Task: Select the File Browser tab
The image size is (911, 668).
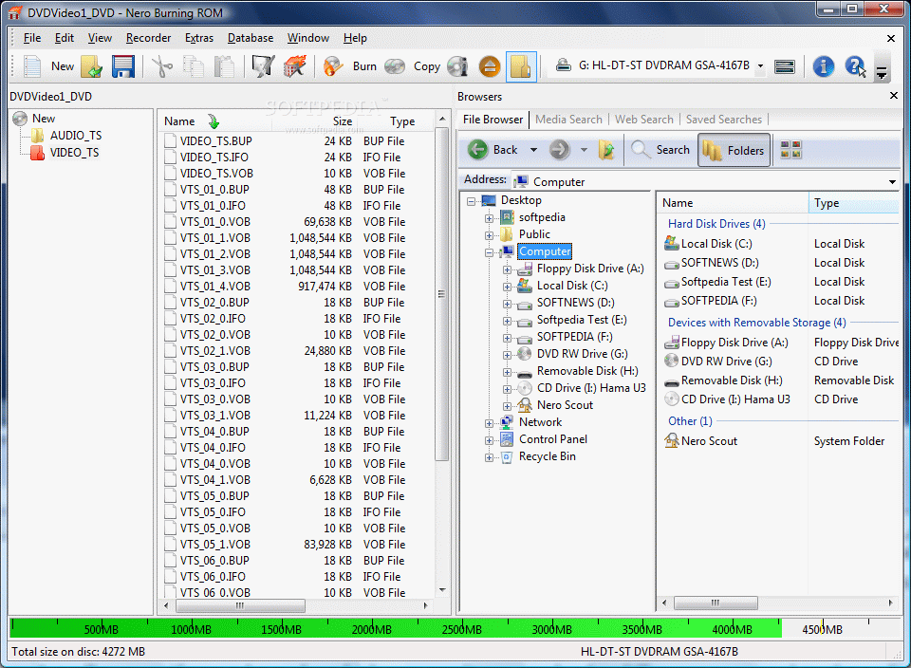Action: (493, 119)
